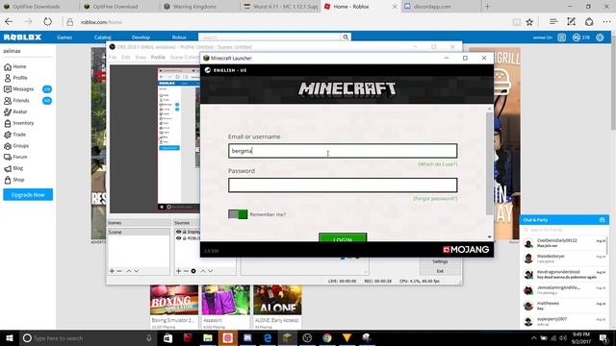Click the Roblox logo in the header
This screenshot has height=346, width=616.
[22, 37]
